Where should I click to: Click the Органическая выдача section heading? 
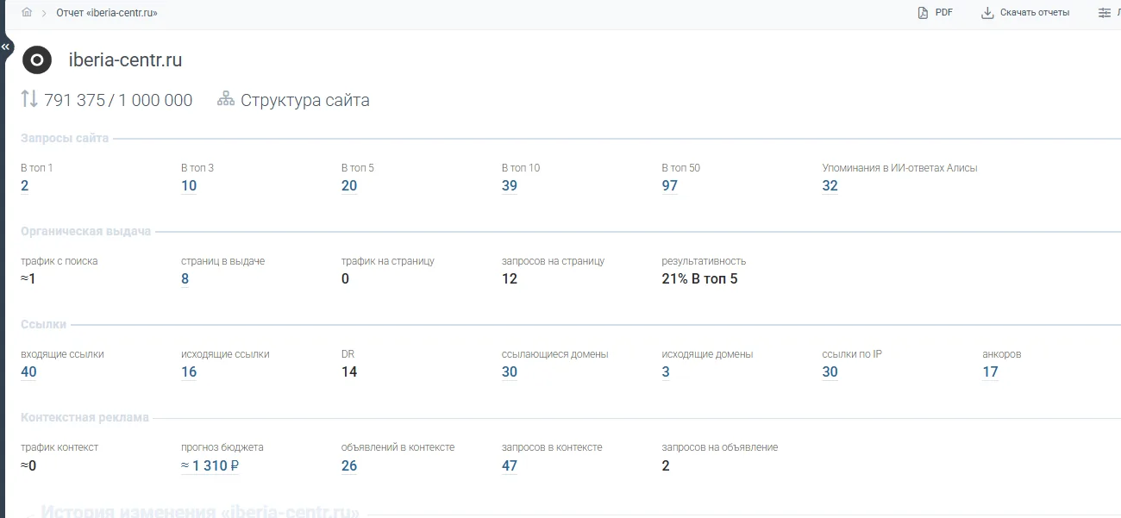click(x=86, y=231)
